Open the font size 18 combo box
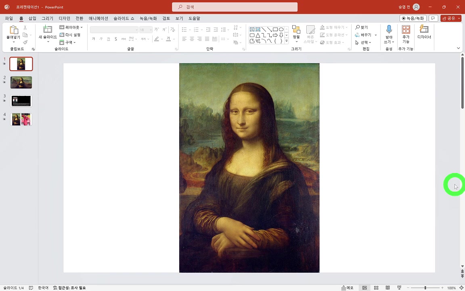The image size is (465, 291). pos(146,30)
